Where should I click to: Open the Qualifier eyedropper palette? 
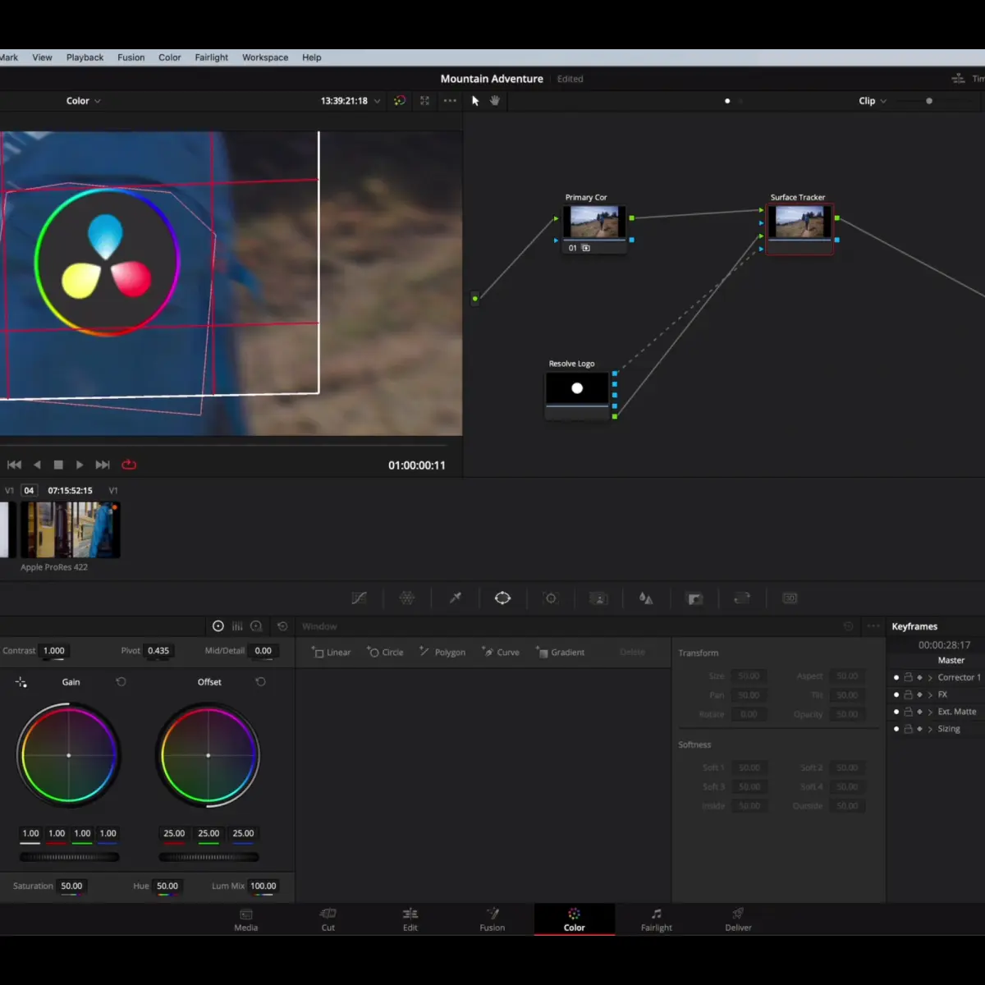click(456, 598)
